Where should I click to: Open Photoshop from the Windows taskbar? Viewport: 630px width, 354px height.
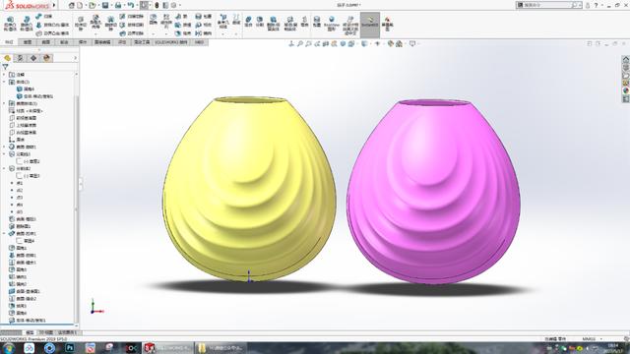(70, 347)
